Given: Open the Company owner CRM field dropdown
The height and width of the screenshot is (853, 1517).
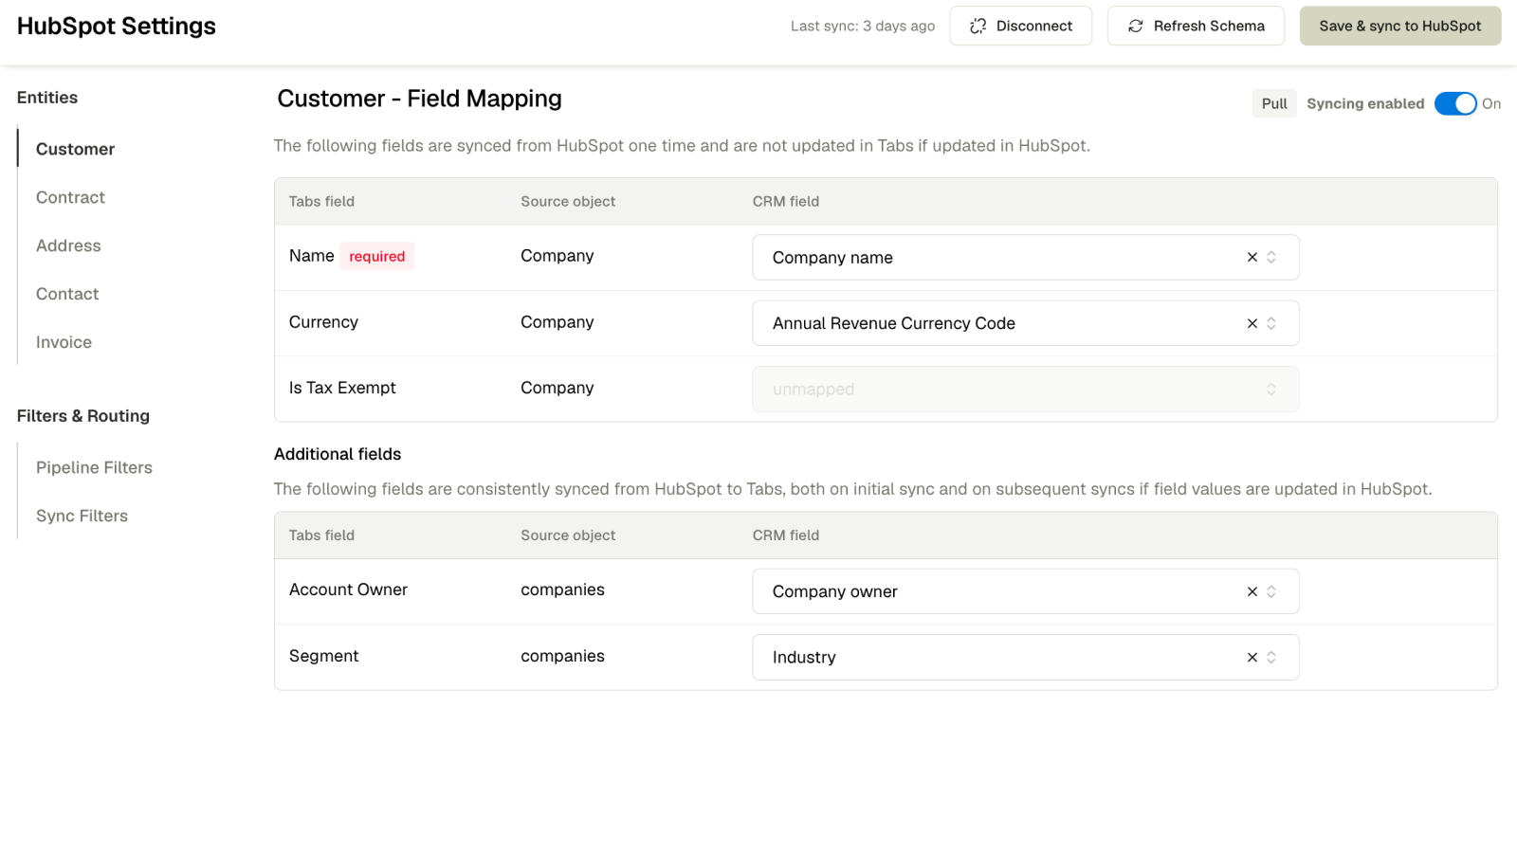Looking at the screenshot, I should pos(1025,591).
